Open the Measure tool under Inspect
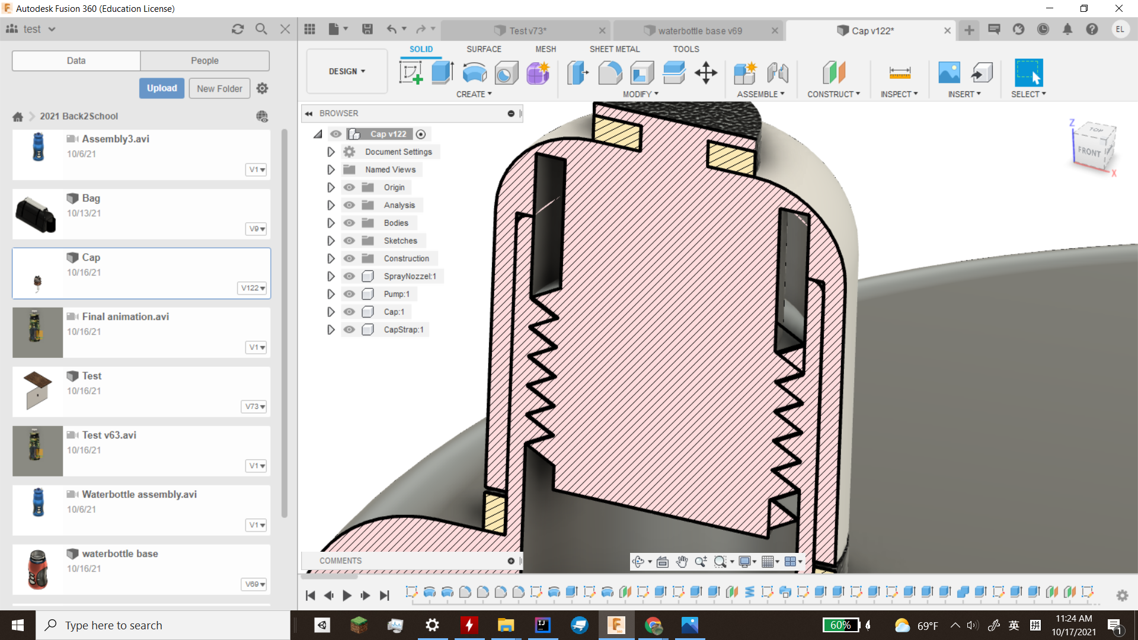The width and height of the screenshot is (1138, 640). pyautogui.click(x=899, y=73)
